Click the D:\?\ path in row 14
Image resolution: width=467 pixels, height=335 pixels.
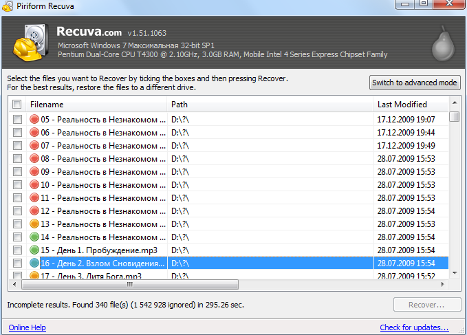[180, 237]
